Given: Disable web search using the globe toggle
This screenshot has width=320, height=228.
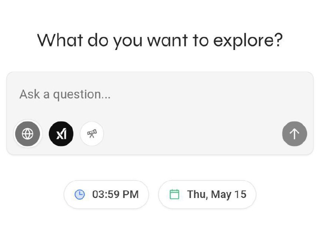Looking at the screenshot, I should (28, 134).
